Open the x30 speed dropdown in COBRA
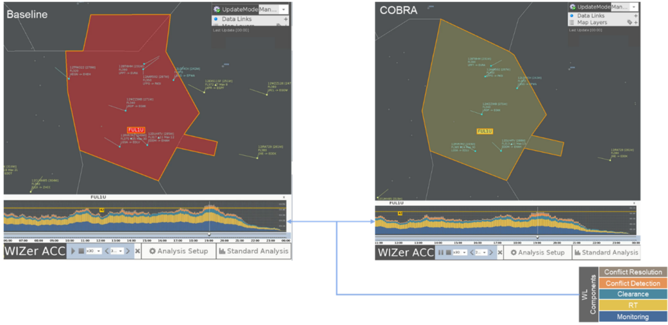 coord(460,252)
